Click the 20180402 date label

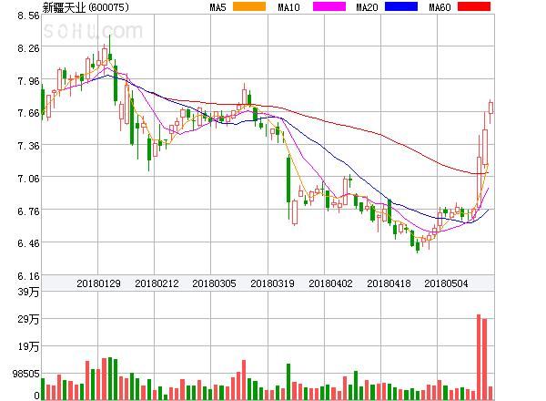(x=330, y=283)
